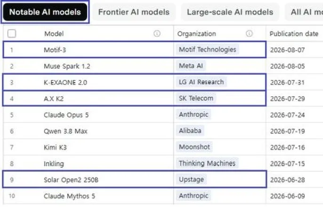Screen dimensions: 323x207
Task: Click the LG AI Research tag
Action: pyautogui.click(x=201, y=82)
